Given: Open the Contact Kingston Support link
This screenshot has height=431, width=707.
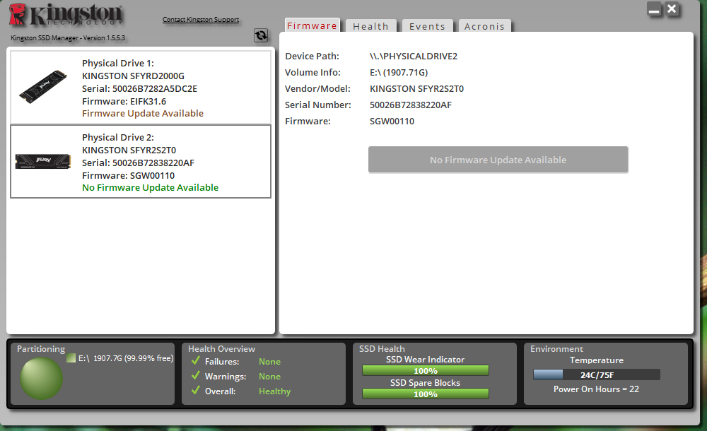Looking at the screenshot, I should click(x=201, y=19).
